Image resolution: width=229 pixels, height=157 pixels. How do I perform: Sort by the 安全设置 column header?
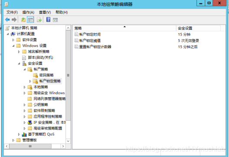[198, 28]
